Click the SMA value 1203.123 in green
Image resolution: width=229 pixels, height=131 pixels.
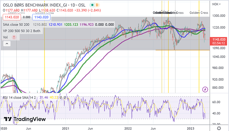(x=71, y=24)
